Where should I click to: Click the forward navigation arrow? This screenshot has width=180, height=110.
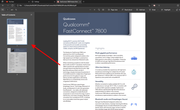[x=8, y=5]
